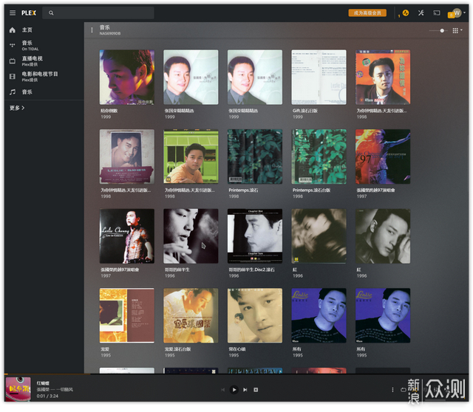Viewport: 473px width, 412px height.
Task: Go to Home in the sidebar
Action: pos(27,30)
